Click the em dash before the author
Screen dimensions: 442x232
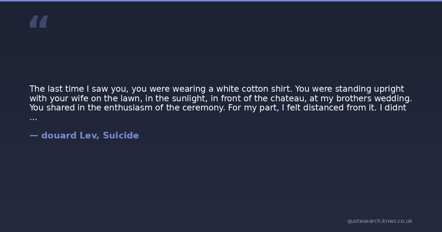[x=34, y=136]
